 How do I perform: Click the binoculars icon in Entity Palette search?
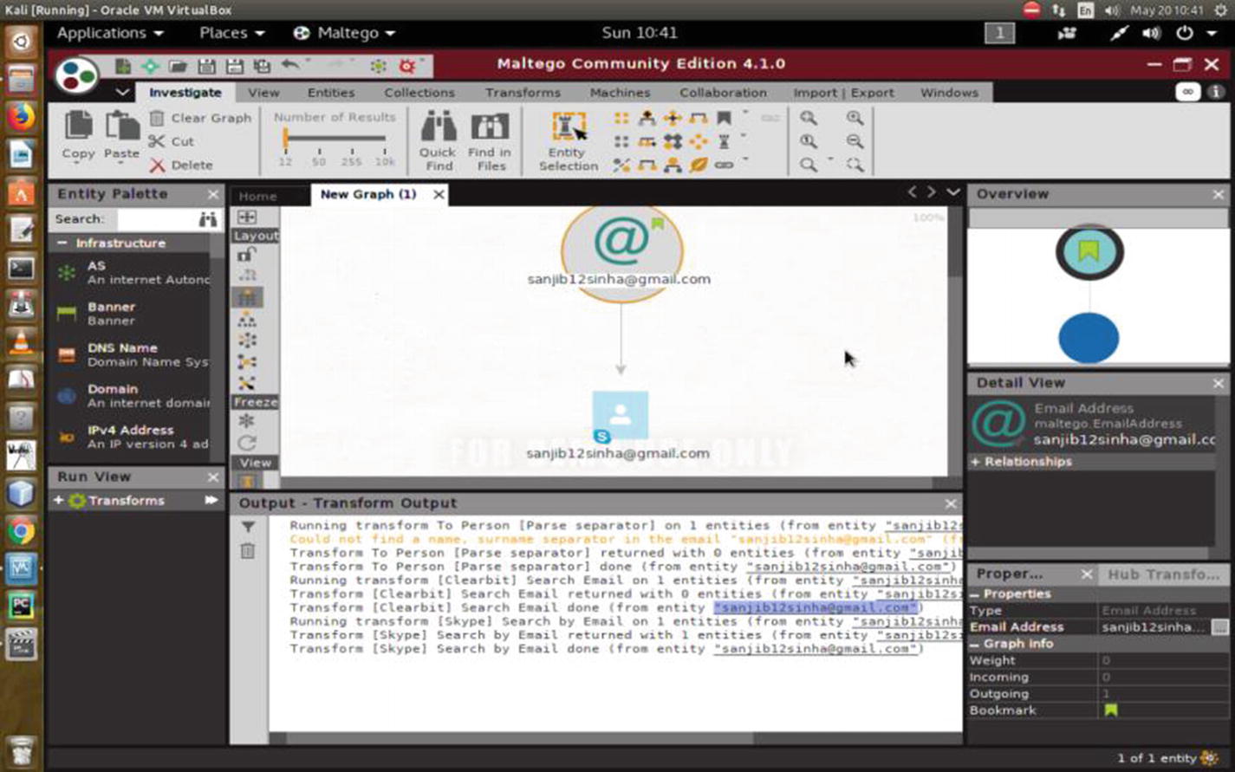[x=208, y=219]
